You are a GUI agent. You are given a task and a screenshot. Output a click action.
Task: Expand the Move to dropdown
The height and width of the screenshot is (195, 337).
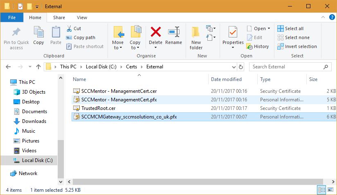click(118, 48)
